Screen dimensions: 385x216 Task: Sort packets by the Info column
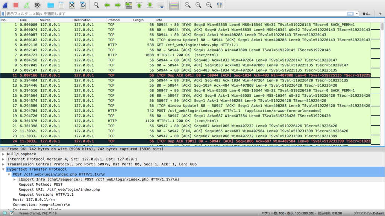click(263, 20)
